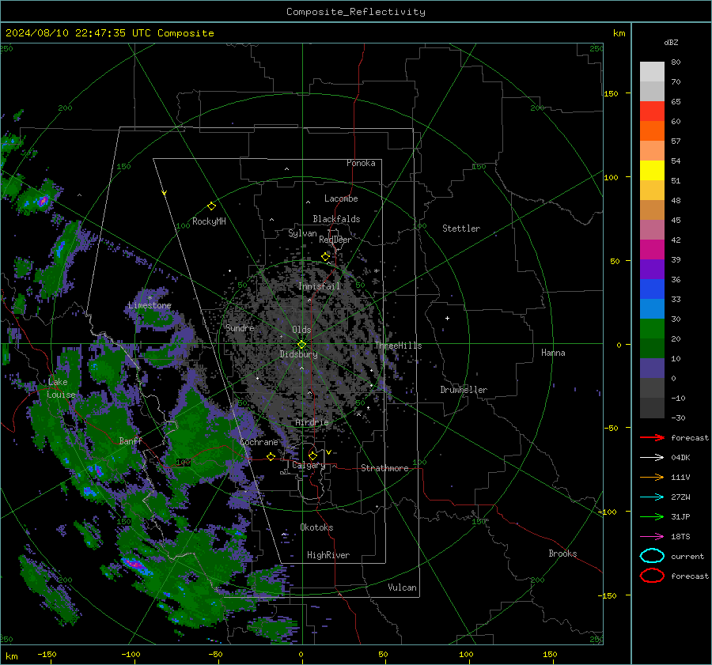Select the cyan 27ZW arrow symbol
The width and height of the screenshot is (712, 665).
[652, 497]
